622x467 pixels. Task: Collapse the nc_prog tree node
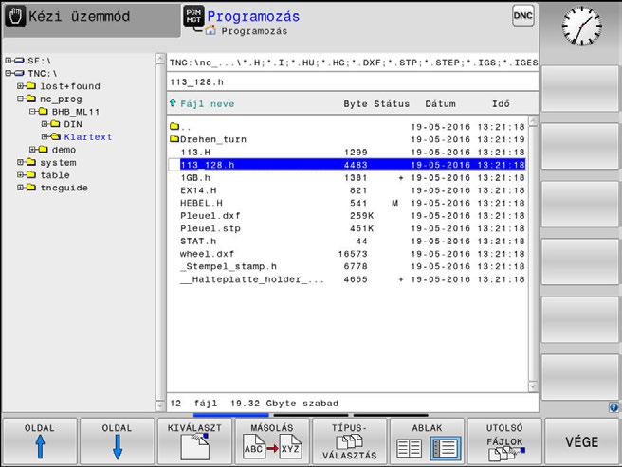tap(20, 99)
